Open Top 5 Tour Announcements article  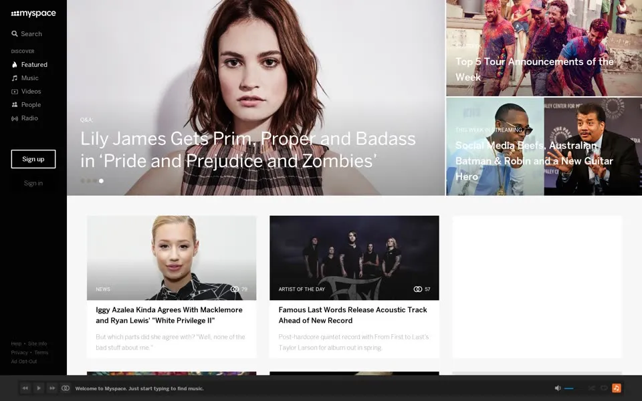(534, 70)
